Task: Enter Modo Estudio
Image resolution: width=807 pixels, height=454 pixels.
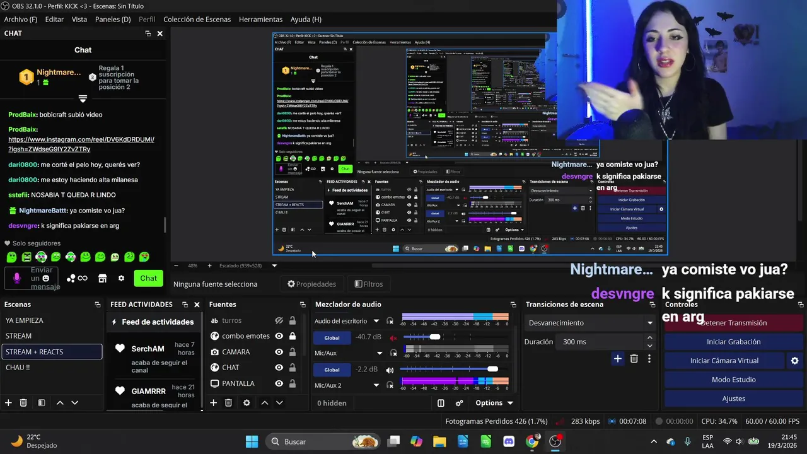Action: click(x=733, y=380)
